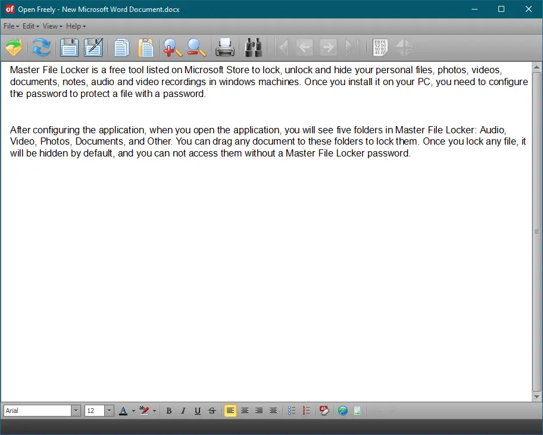Image resolution: width=543 pixels, height=435 pixels.
Task: Click the words "Master File Locker is a free tool"
Action: point(77,70)
